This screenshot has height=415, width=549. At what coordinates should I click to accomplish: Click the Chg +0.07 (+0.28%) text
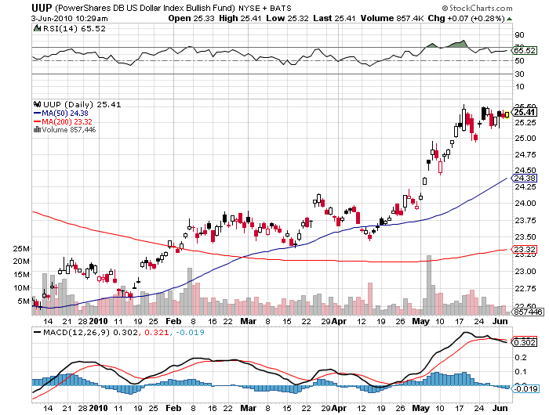tap(467, 18)
